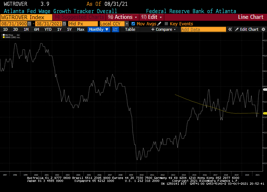This screenshot has width=267, height=192.
Task: Select the 1M range tab
Action: click(26, 29)
